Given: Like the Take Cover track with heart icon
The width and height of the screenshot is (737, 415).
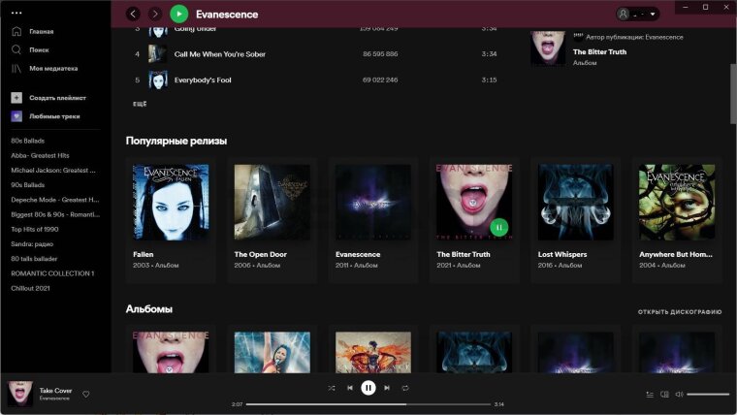Looking at the screenshot, I should pos(85,394).
